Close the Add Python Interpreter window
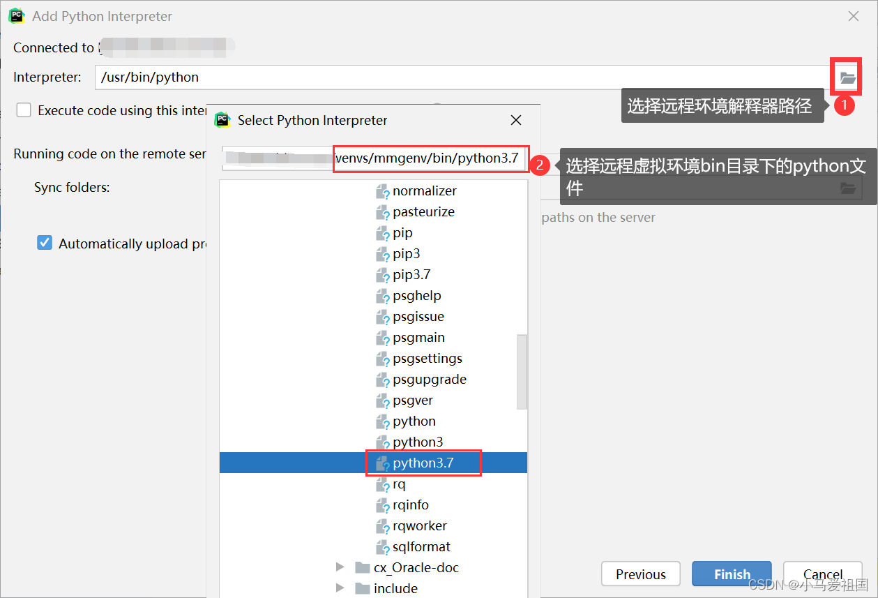 pyautogui.click(x=853, y=16)
